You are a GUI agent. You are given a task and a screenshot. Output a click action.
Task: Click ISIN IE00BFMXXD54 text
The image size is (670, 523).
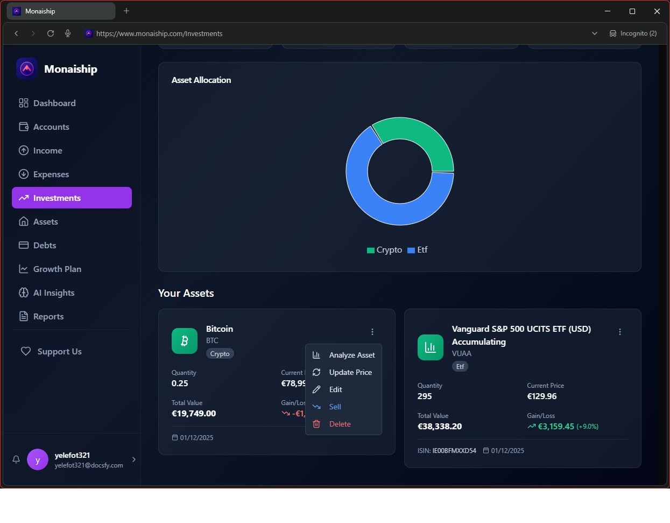[x=447, y=451]
